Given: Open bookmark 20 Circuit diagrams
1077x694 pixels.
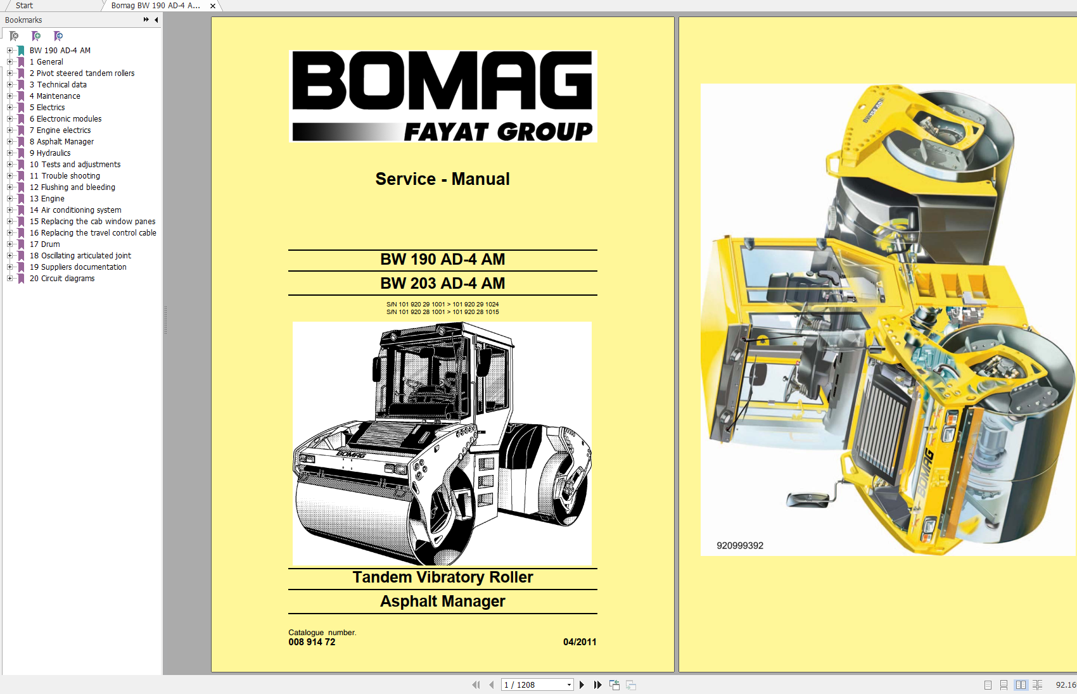Looking at the screenshot, I should tap(62, 279).
